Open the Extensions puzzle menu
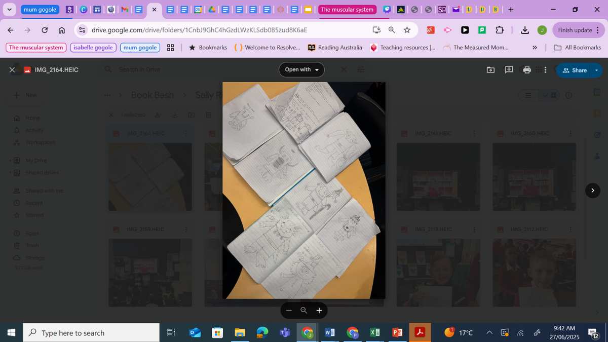 click(x=500, y=30)
